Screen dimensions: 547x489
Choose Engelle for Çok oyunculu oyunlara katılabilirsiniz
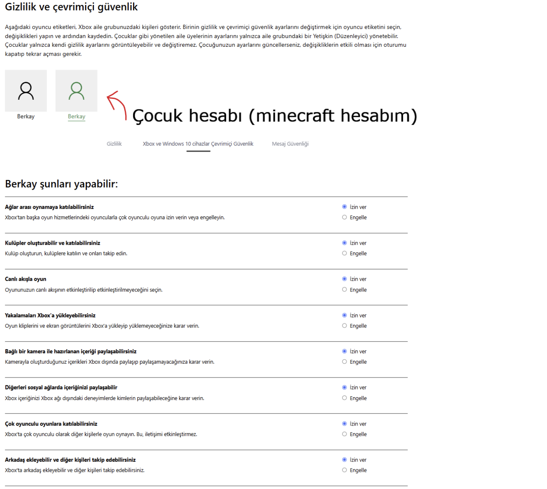coord(345,434)
